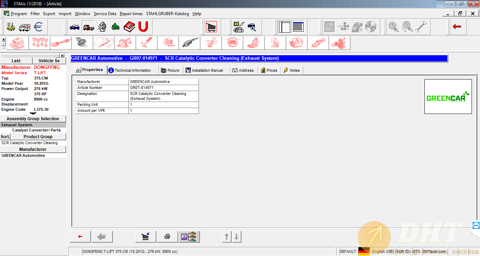Viewport: 480px width, 256px height.
Task: Open the small dropdown arrow on left panel
Action: coord(57,56)
